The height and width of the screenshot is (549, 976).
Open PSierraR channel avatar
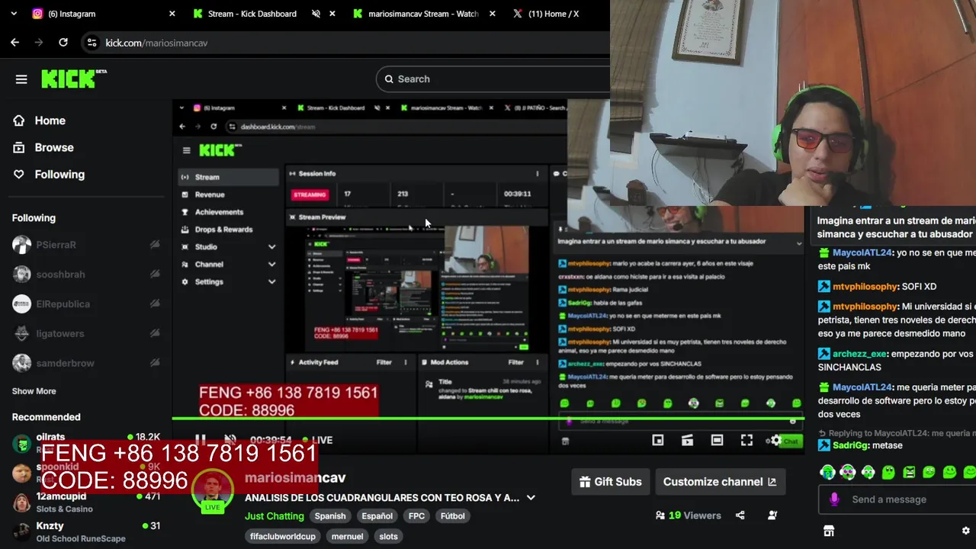(x=21, y=245)
